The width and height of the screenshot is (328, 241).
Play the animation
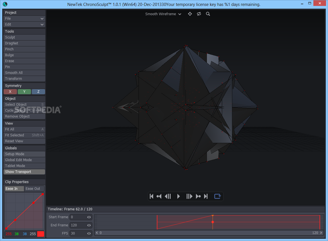tap(178, 196)
